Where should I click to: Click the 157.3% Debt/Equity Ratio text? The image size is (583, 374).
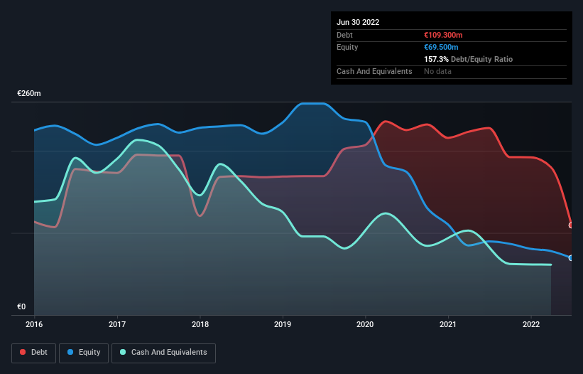click(x=468, y=59)
